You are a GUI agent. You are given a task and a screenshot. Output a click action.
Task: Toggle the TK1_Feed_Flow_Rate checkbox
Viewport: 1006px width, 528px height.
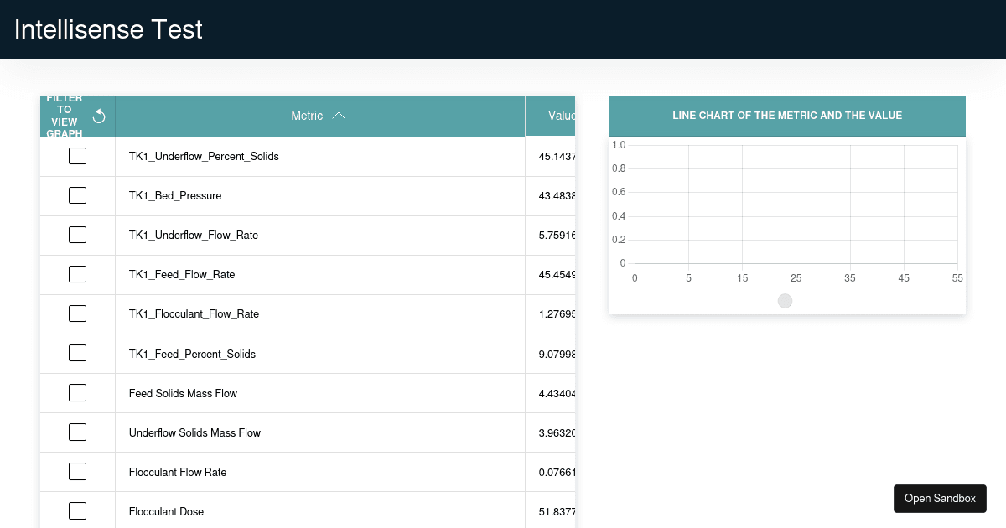tap(77, 274)
